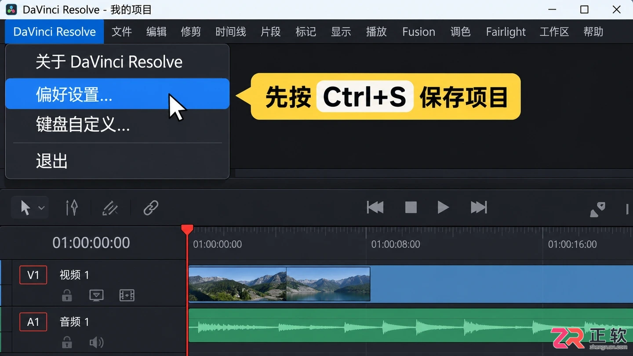Lock the 音频 1 track

tap(67, 342)
